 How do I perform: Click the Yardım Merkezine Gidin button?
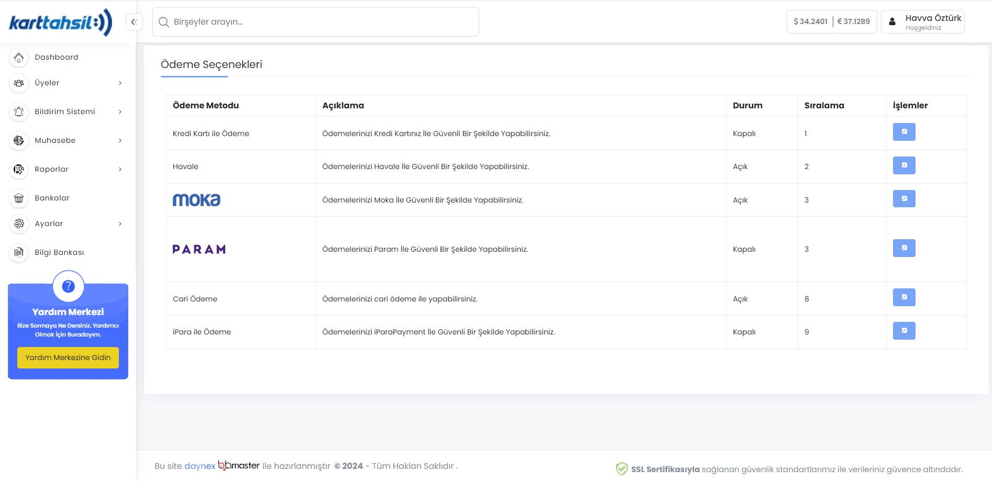[x=68, y=357]
